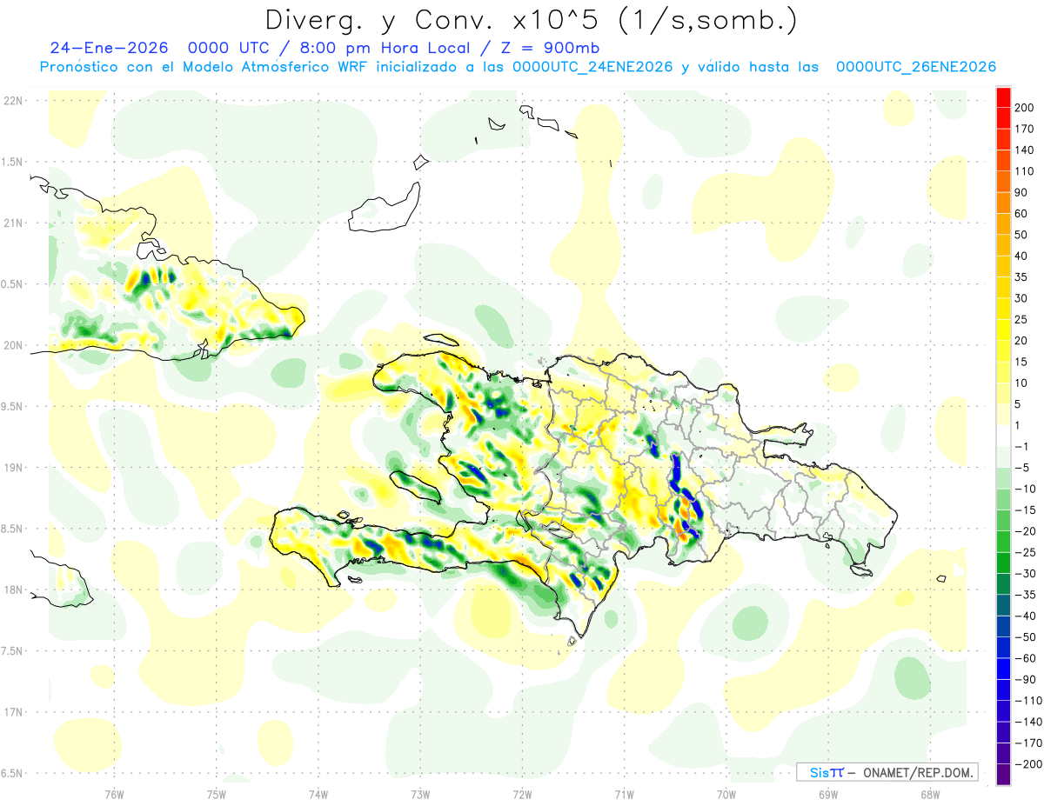Click the 75W longitude label

(x=217, y=794)
